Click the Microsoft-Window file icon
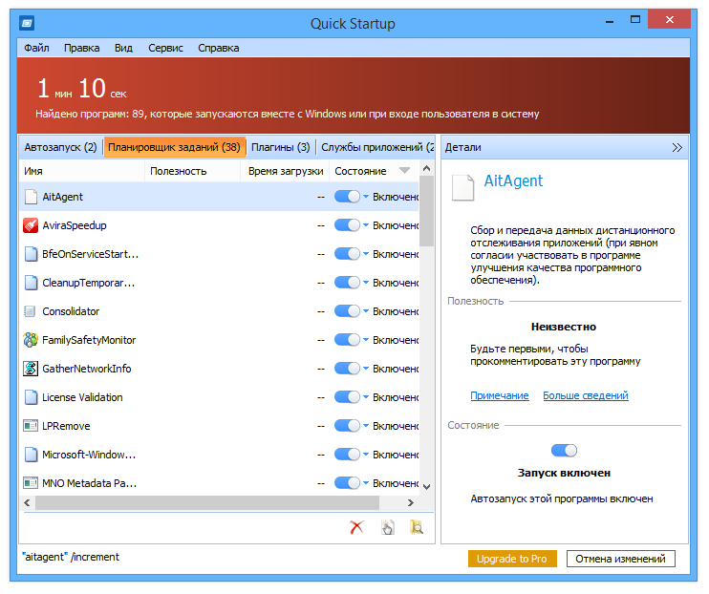 31,455
